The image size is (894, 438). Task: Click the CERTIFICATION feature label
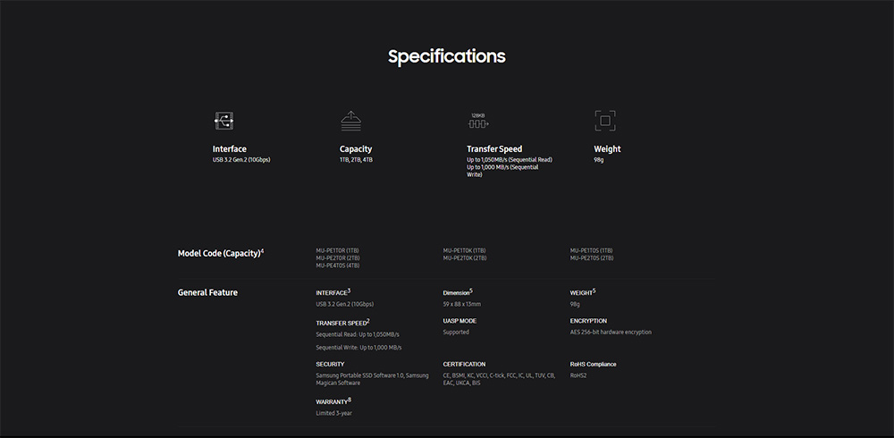pyautogui.click(x=464, y=364)
